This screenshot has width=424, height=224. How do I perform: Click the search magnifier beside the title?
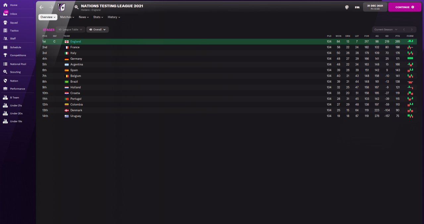pos(77,7)
